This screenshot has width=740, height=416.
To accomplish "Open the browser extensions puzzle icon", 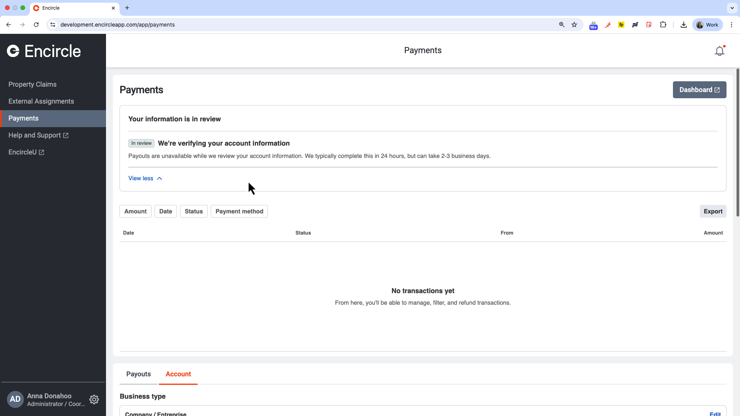I will pyautogui.click(x=663, y=25).
